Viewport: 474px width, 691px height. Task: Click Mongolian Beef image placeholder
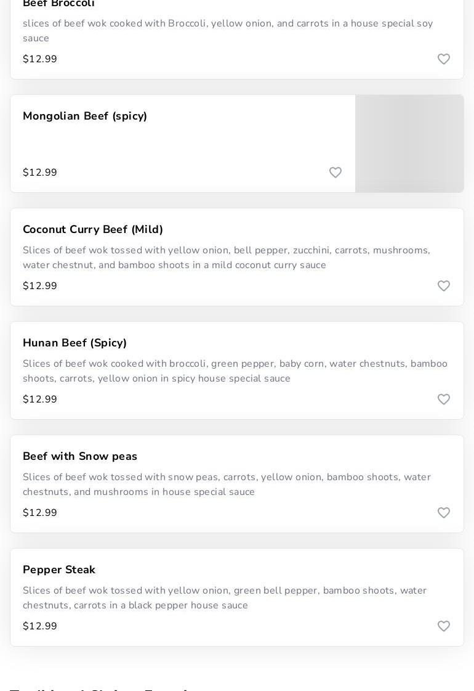[x=409, y=144]
